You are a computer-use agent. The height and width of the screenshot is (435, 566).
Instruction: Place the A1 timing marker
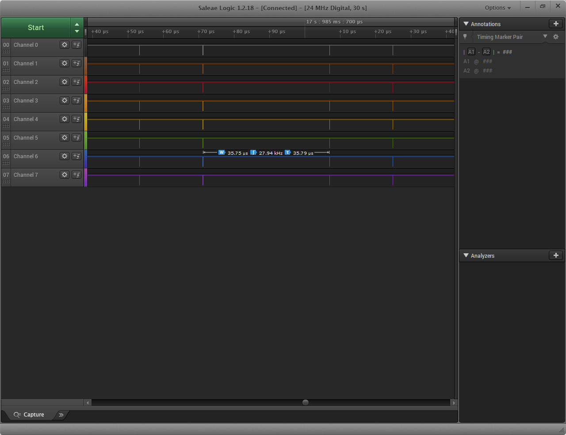pyautogui.click(x=471, y=52)
